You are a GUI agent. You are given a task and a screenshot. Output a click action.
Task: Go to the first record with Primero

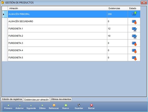coord(8,107)
